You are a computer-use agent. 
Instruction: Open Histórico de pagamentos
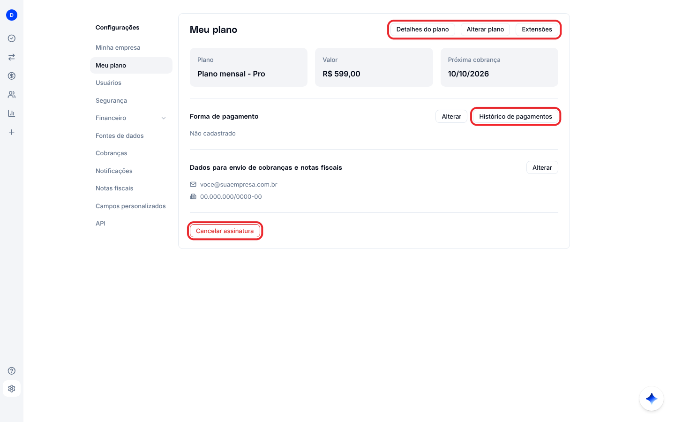click(516, 116)
